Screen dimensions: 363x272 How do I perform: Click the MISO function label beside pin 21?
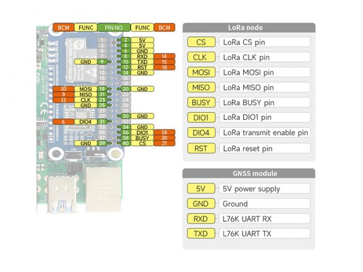(x=86, y=94)
